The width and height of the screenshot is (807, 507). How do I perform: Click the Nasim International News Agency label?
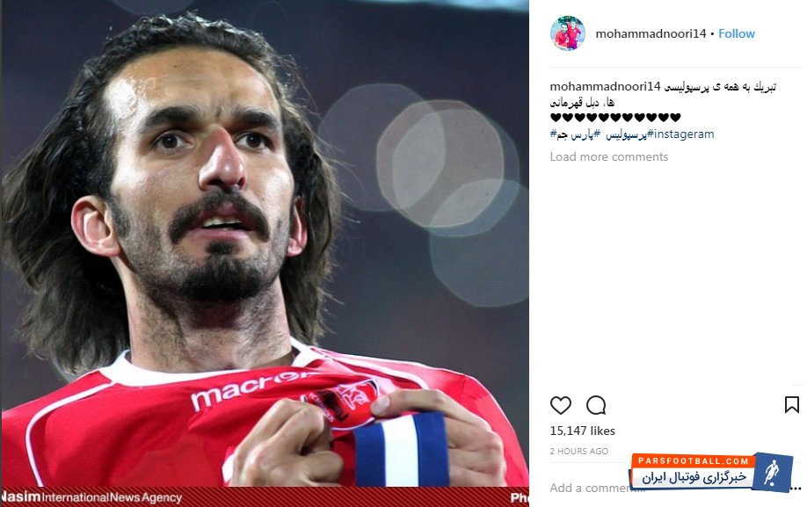coord(91,497)
